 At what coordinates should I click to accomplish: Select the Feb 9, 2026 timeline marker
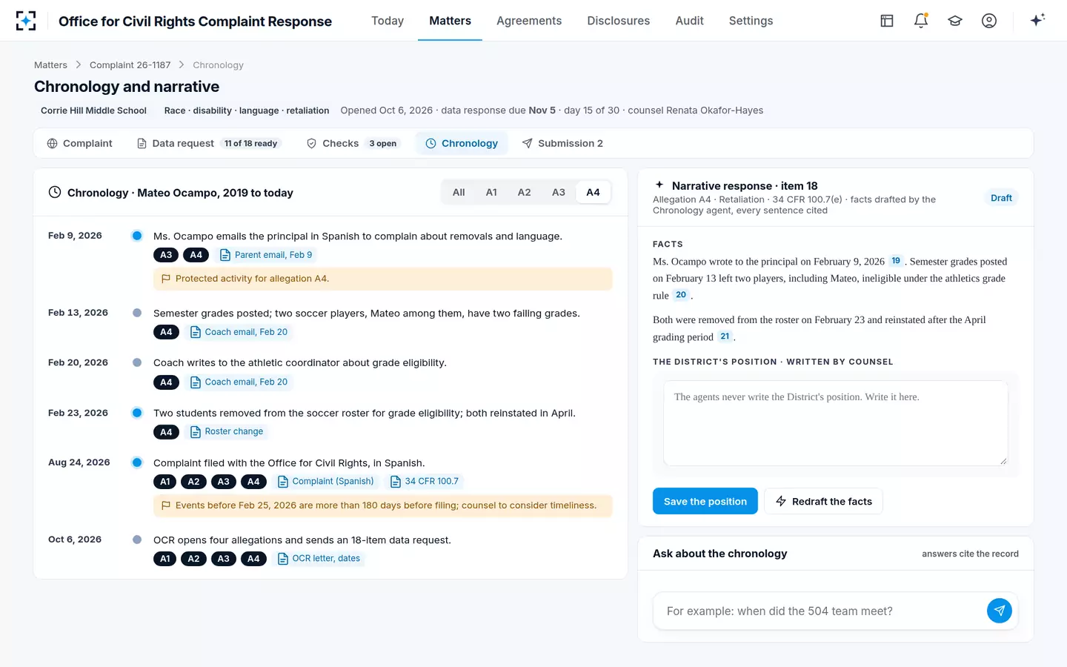(137, 236)
